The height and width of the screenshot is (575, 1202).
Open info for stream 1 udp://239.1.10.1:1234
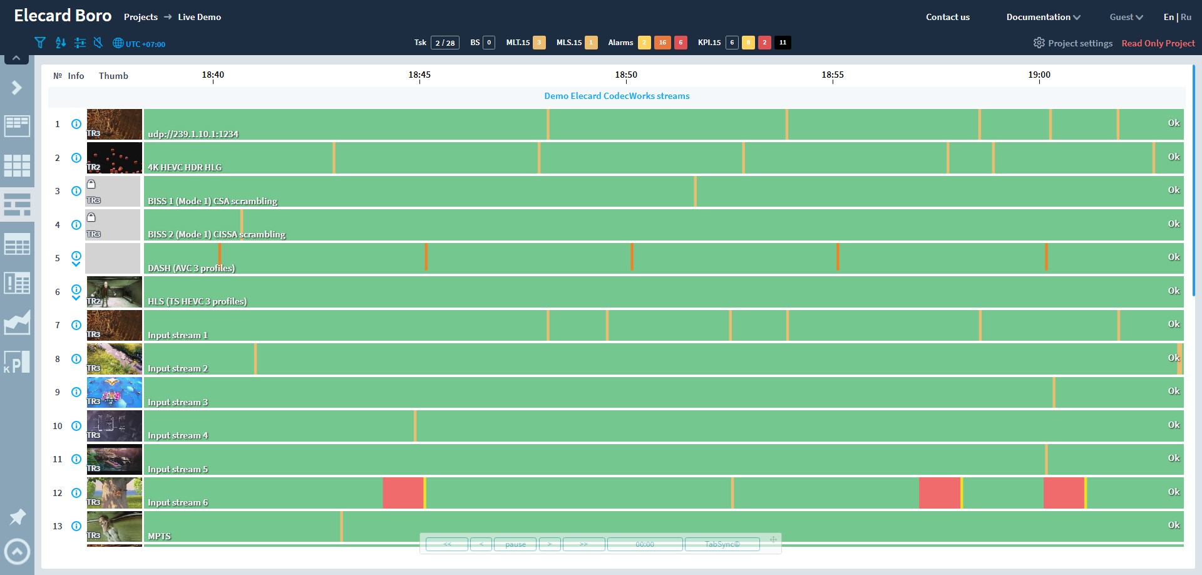coord(76,124)
